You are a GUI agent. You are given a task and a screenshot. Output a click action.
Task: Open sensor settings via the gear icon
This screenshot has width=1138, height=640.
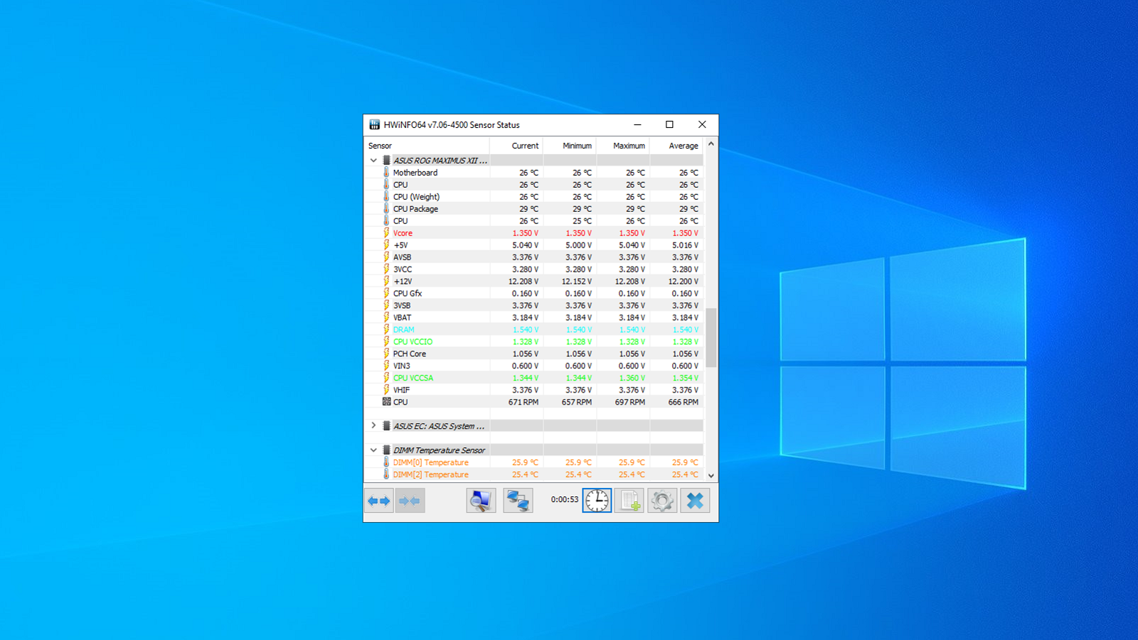pyautogui.click(x=662, y=501)
